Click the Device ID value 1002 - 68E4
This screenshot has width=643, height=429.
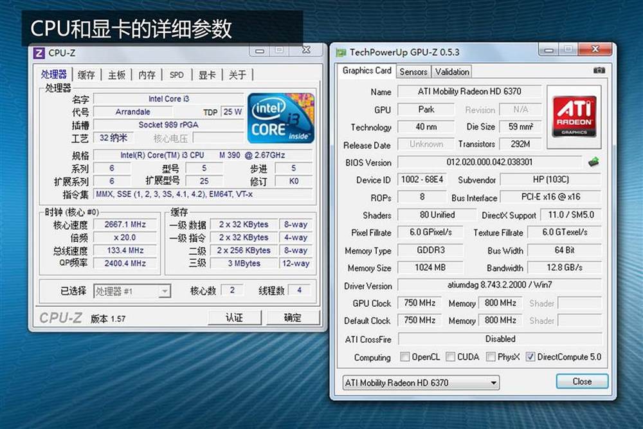point(422,179)
